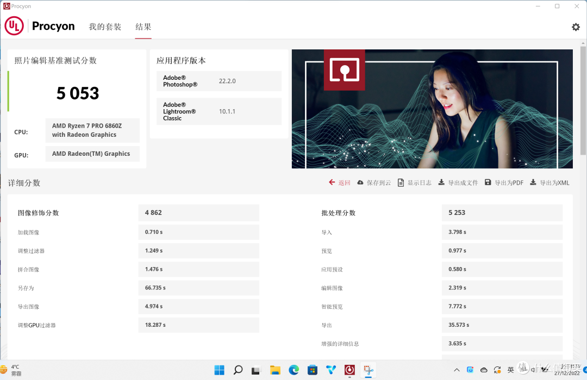
Task: Export results via 导出为PDF
Action: (509, 182)
